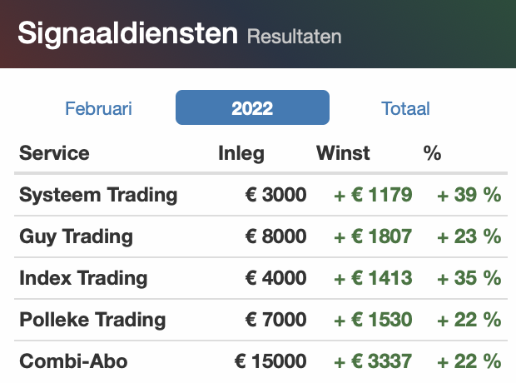Click the + € 1807 profit value

tap(373, 236)
